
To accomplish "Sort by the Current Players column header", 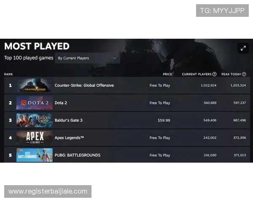I will [x=196, y=74].
